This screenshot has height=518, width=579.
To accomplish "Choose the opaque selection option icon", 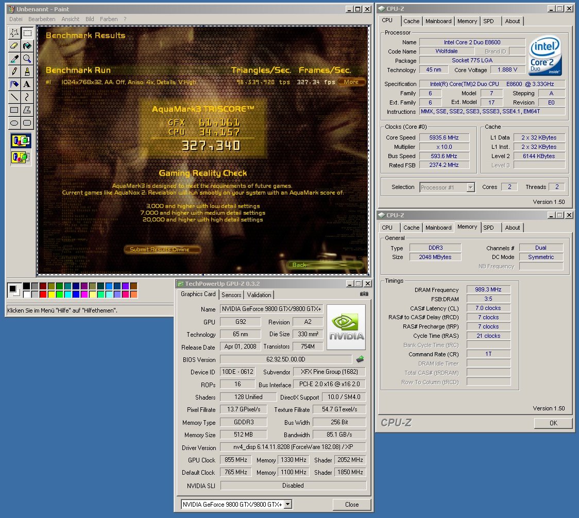I will pyautogui.click(x=21, y=141).
